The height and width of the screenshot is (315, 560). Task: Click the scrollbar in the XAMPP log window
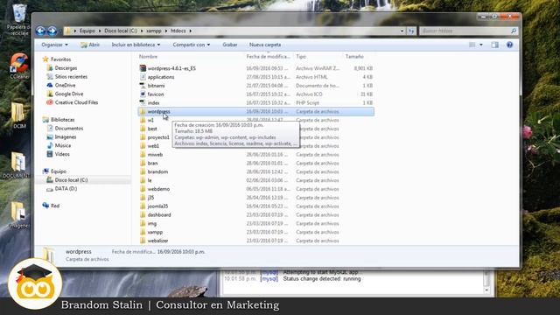486,281
